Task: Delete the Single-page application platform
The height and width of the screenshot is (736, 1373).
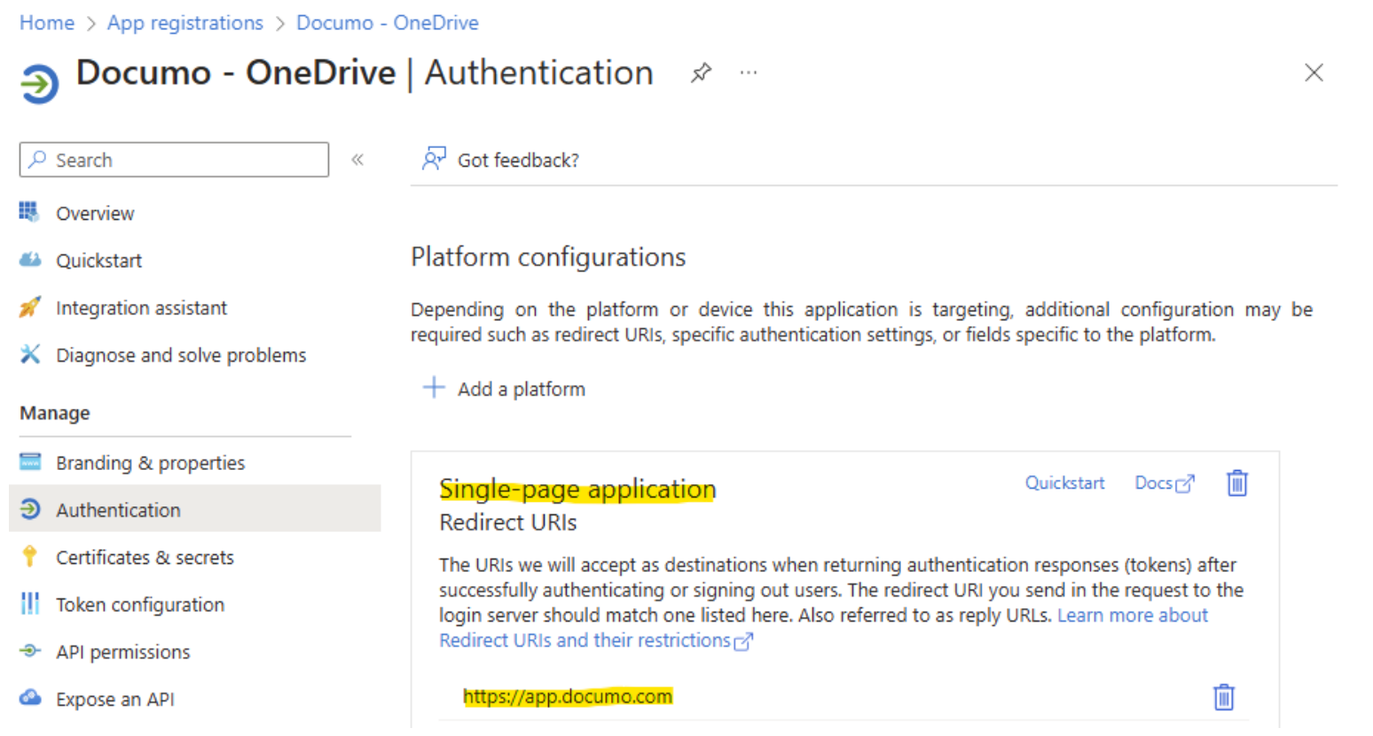Action: click(x=1237, y=483)
